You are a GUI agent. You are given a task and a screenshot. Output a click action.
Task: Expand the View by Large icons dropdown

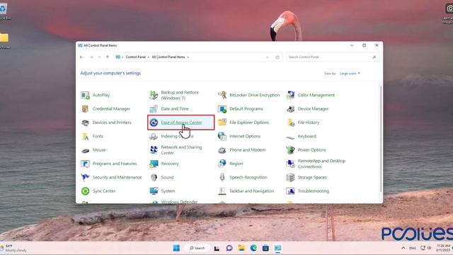[350, 74]
